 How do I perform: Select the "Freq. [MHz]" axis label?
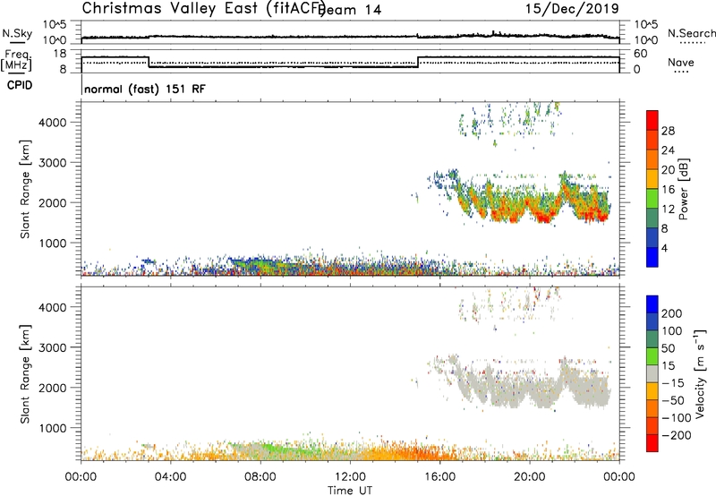click(x=17, y=60)
